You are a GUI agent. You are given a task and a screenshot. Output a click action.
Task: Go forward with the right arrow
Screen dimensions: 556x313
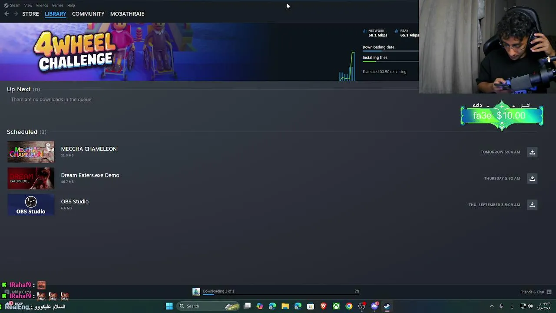16,14
